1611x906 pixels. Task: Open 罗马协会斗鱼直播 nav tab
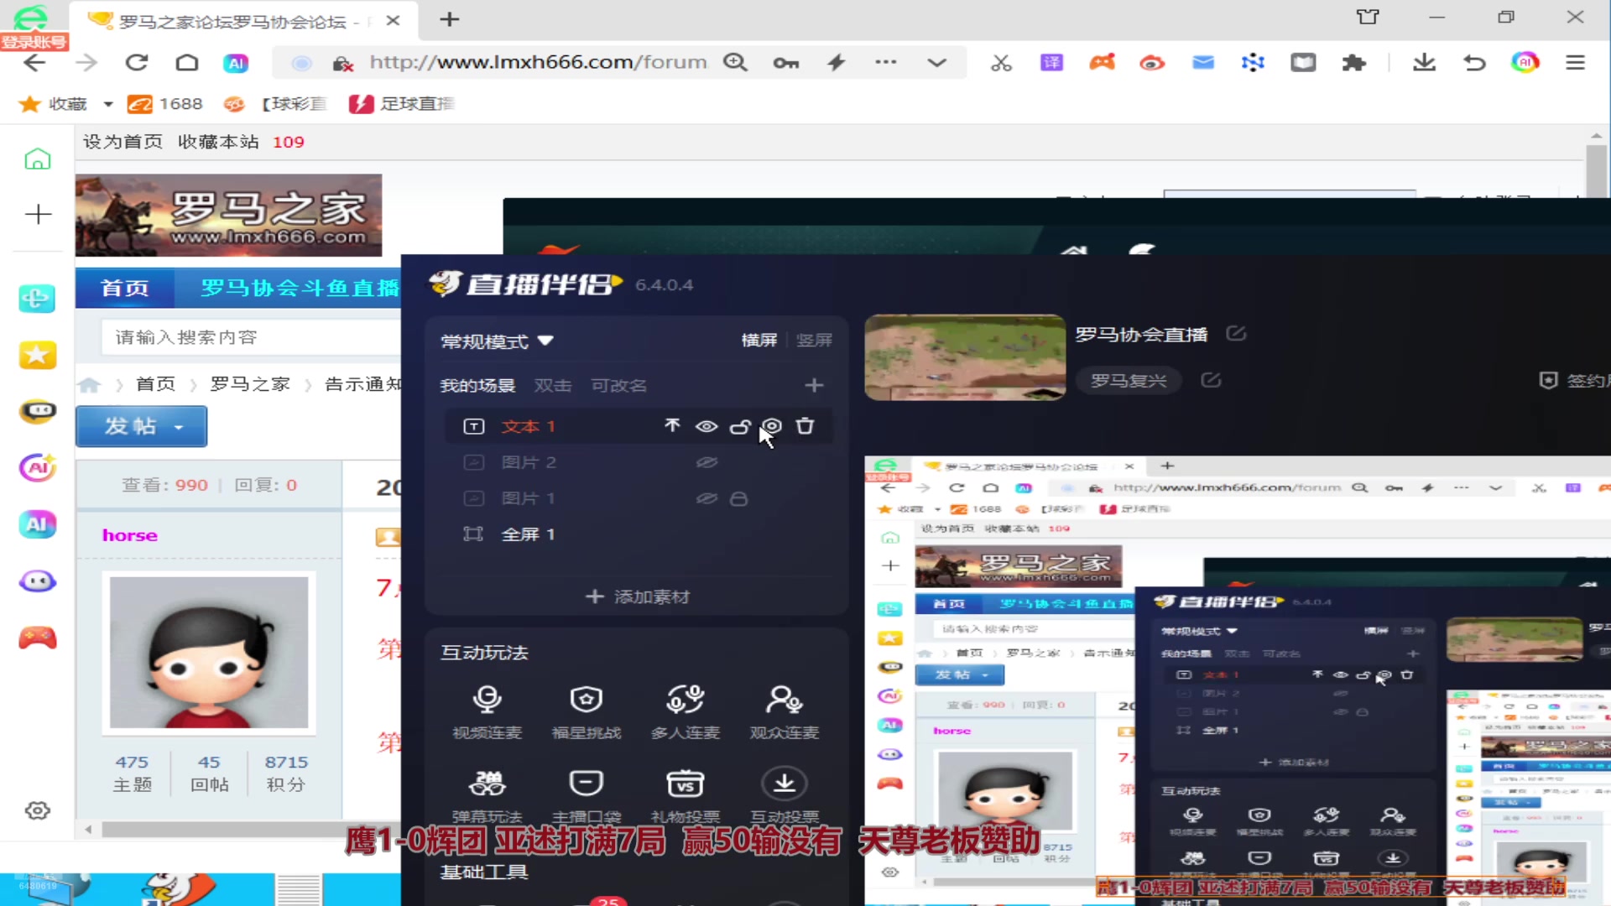coord(299,288)
